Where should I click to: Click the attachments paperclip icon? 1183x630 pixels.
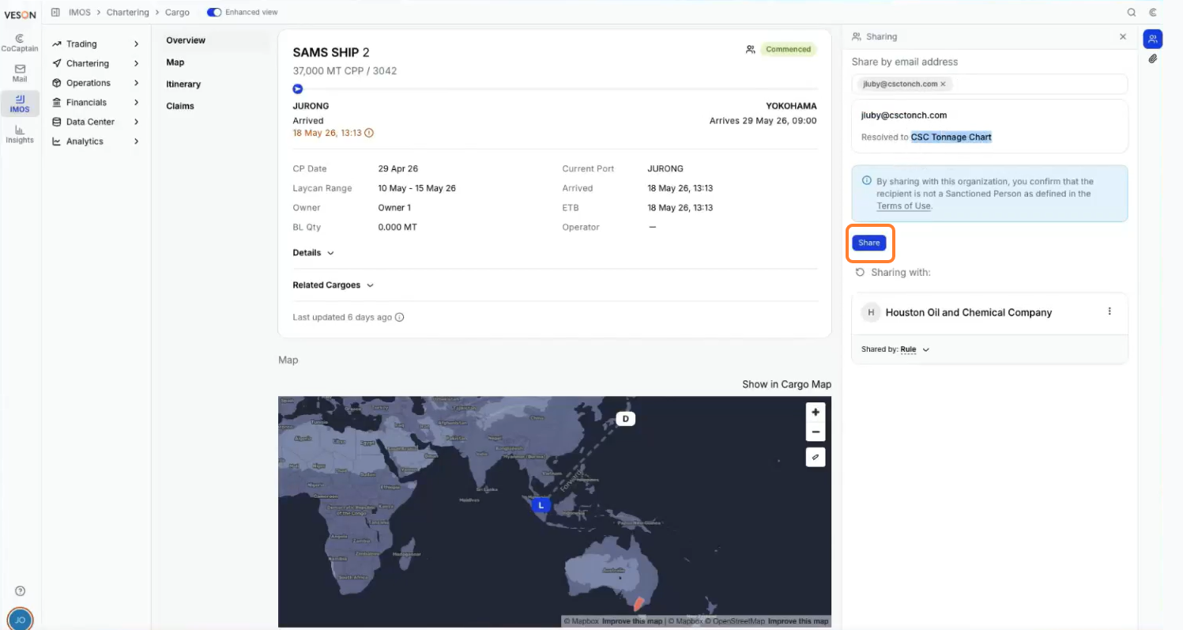coord(1153,58)
